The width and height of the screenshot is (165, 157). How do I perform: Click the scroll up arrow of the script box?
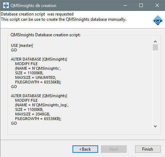tap(155, 42)
